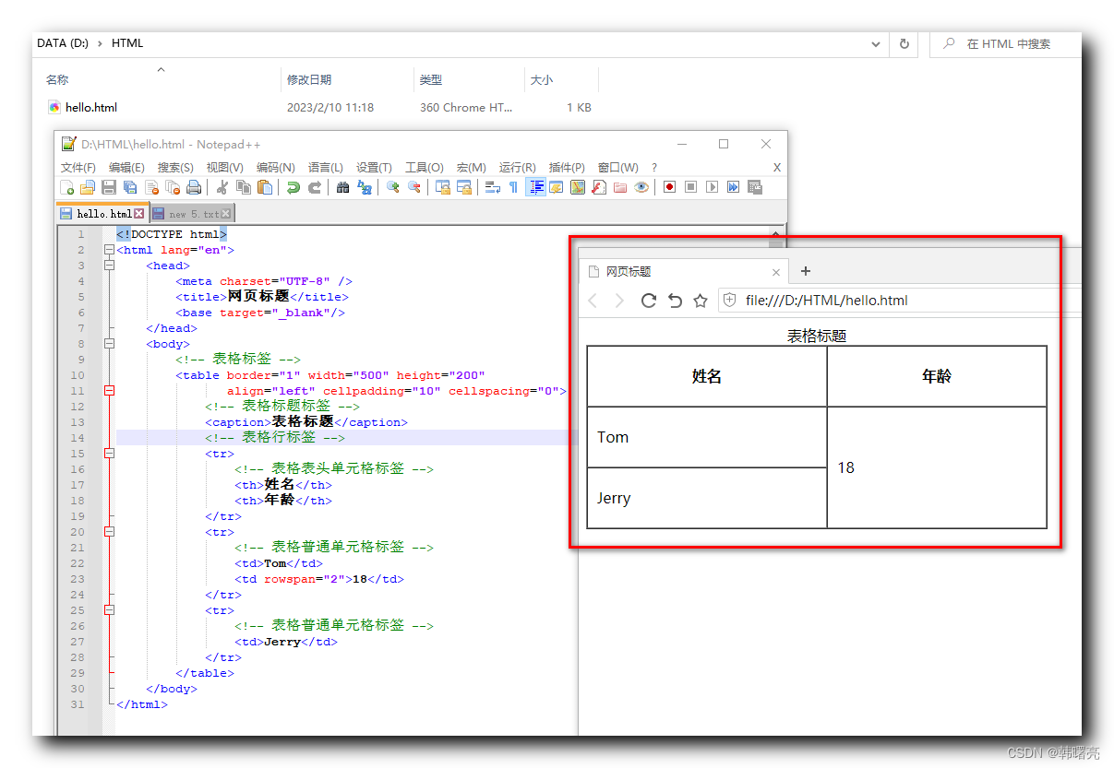Open the 插件(P) menu
Image resolution: width=1114 pixels, height=768 pixels.
567,168
